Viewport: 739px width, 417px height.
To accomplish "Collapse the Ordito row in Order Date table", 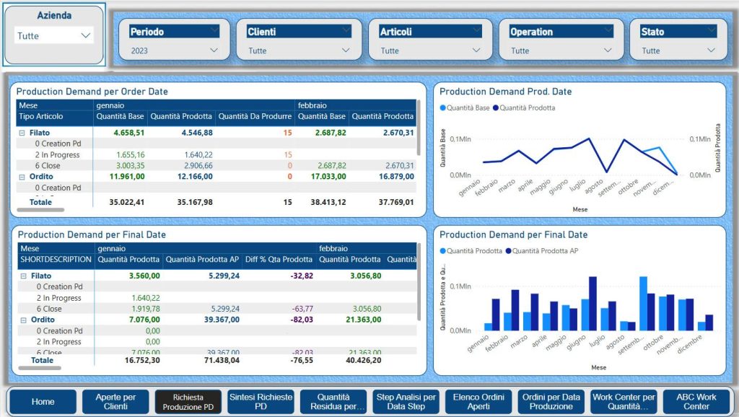I will [22, 176].
